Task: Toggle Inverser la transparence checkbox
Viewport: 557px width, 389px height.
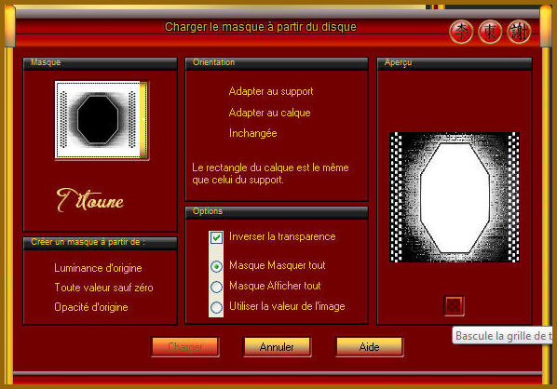Action: click(x=216, y=237)
